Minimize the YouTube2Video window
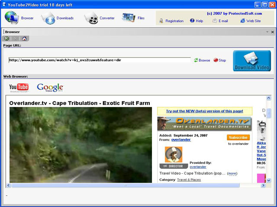Image resolution: width=277 pixels, height=207 pixels. click(x=258, y=5)
